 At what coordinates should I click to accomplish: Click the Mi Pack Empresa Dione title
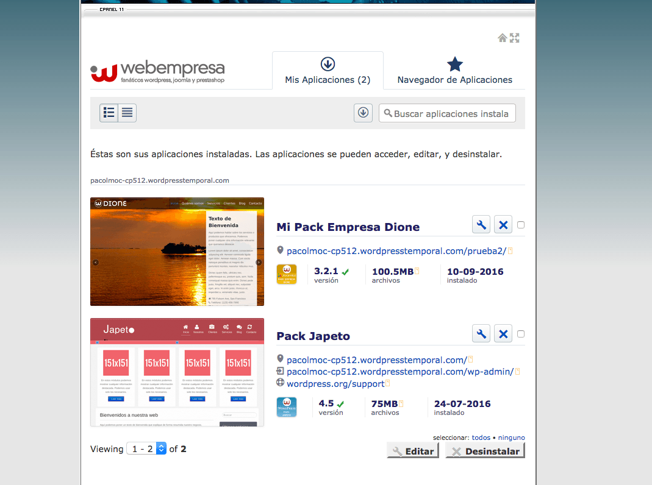(x=348, y=227)
